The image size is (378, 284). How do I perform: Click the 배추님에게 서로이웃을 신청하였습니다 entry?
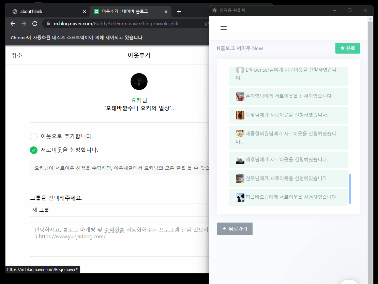pyautogui.click(x=288, y=160)
